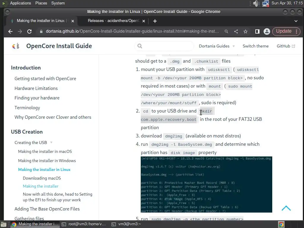
Task: Click the window menu icon in title bar
Action: coord(7,12)
